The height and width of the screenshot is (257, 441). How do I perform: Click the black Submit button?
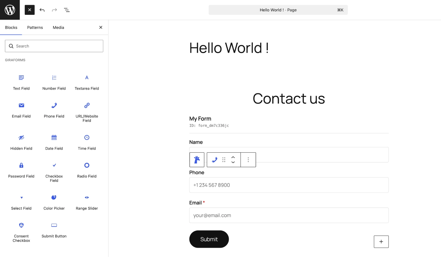pyautogui.click(x=209, y=239)
